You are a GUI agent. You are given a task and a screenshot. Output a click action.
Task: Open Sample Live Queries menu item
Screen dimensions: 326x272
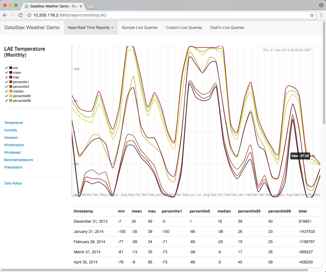tap(139, 28)
